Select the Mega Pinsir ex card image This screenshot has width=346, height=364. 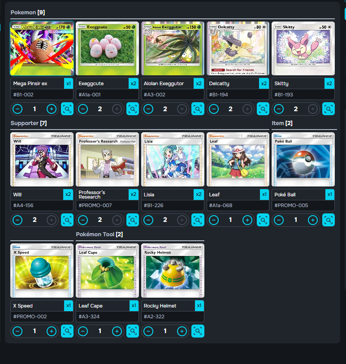42,48
